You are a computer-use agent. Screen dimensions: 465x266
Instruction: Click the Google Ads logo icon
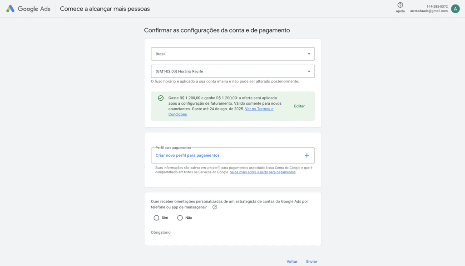tap(10, 9)
